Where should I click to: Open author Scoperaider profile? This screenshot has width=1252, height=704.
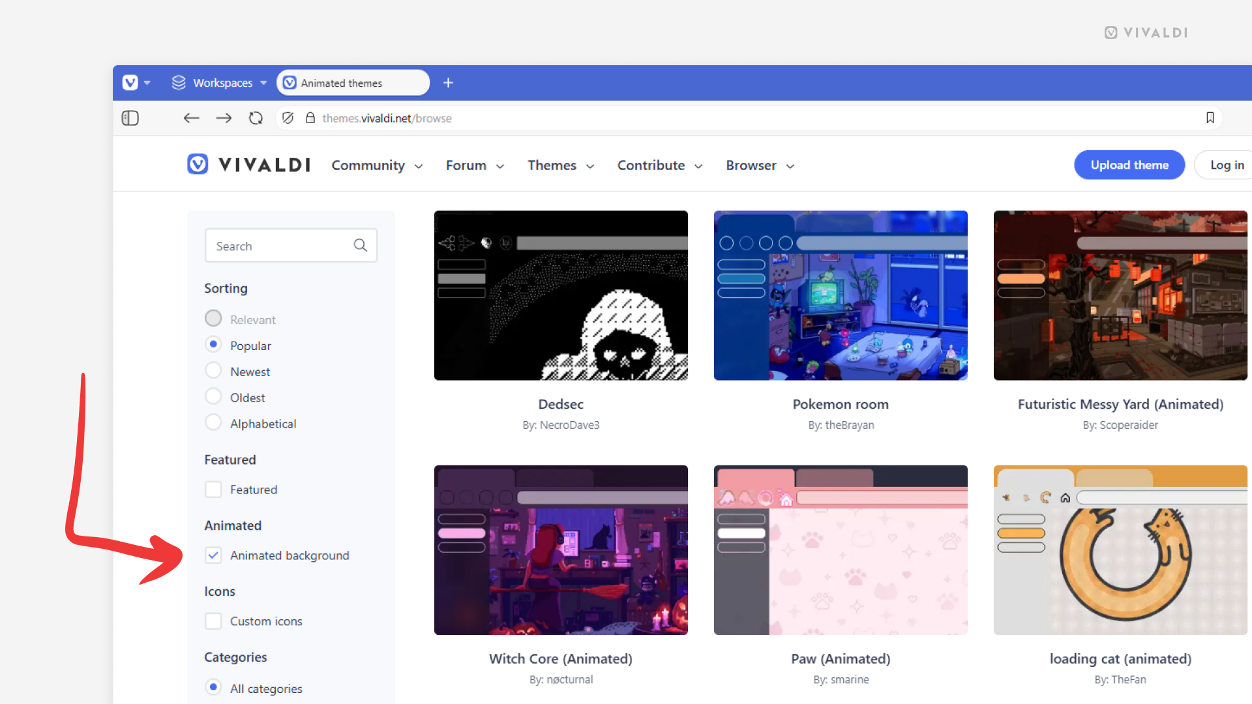1129,425
